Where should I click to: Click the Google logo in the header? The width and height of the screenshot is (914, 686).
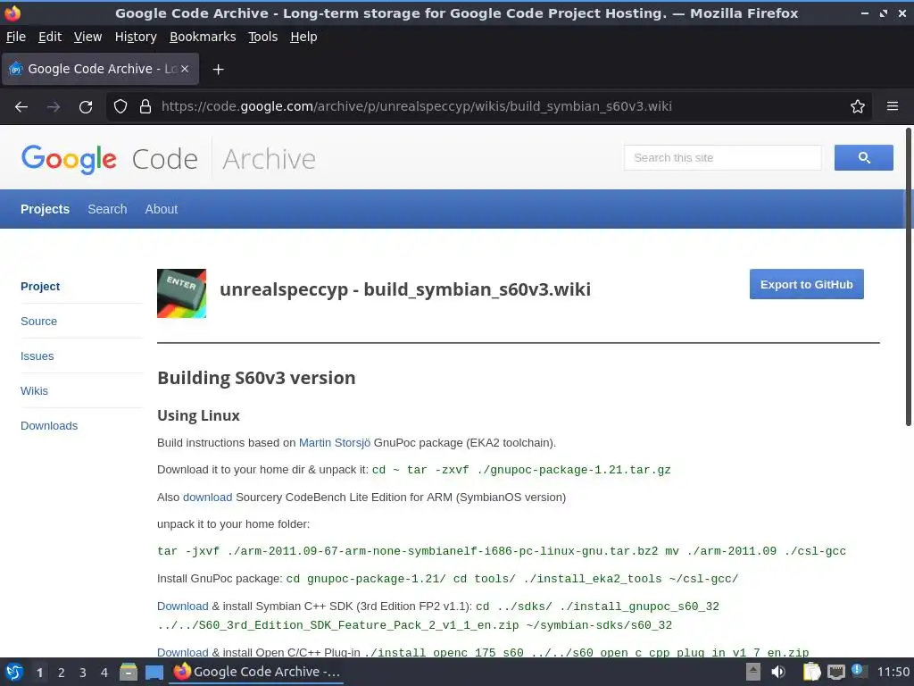tap(69, 159)
